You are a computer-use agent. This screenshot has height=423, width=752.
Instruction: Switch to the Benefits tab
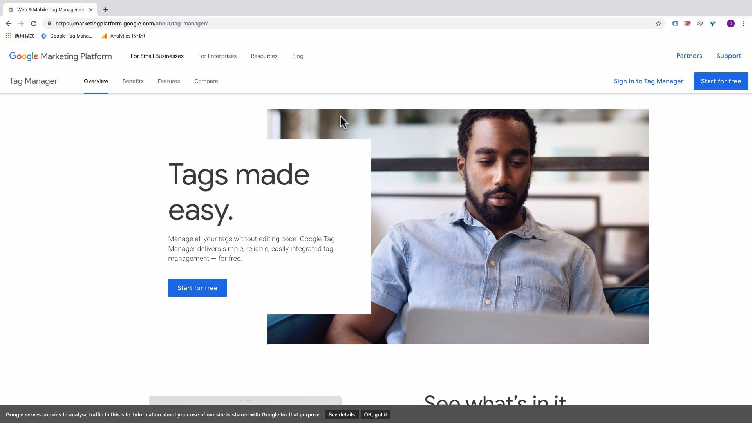(x=133, y=81)
